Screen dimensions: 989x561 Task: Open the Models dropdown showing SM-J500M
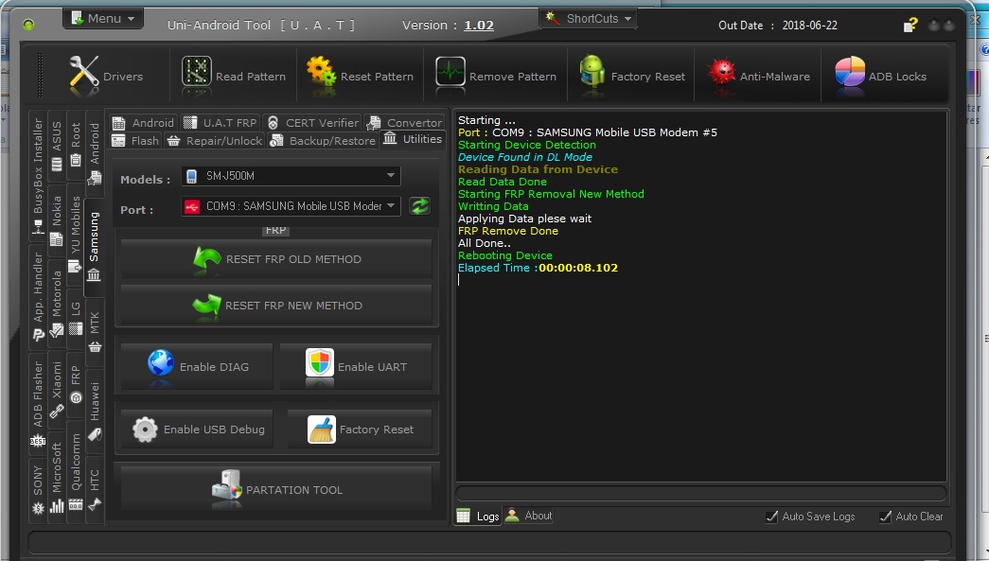click(x=291, y=176)
